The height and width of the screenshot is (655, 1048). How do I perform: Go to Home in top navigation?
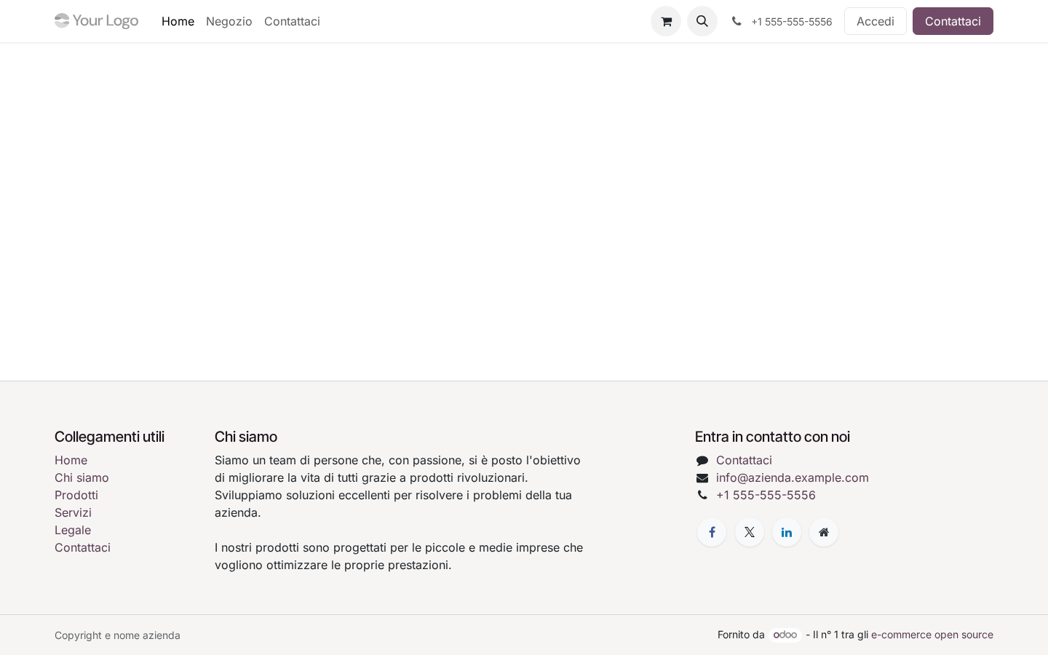tap(178, 21)
